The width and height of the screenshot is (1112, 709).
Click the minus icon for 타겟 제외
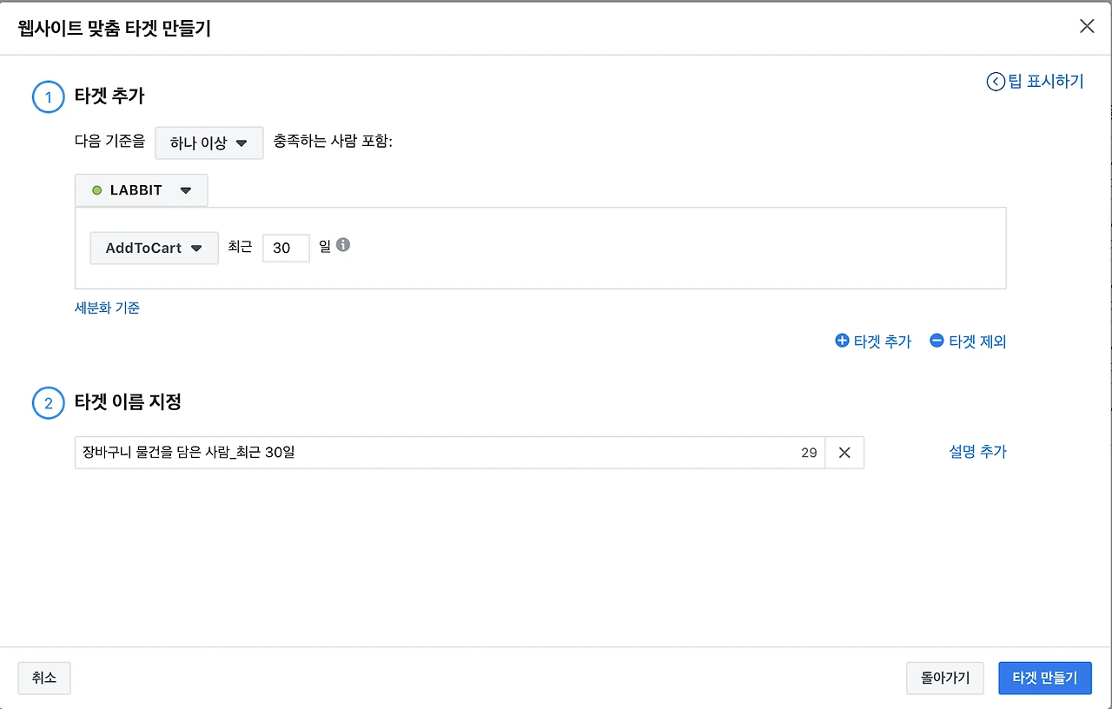[936, 341]
